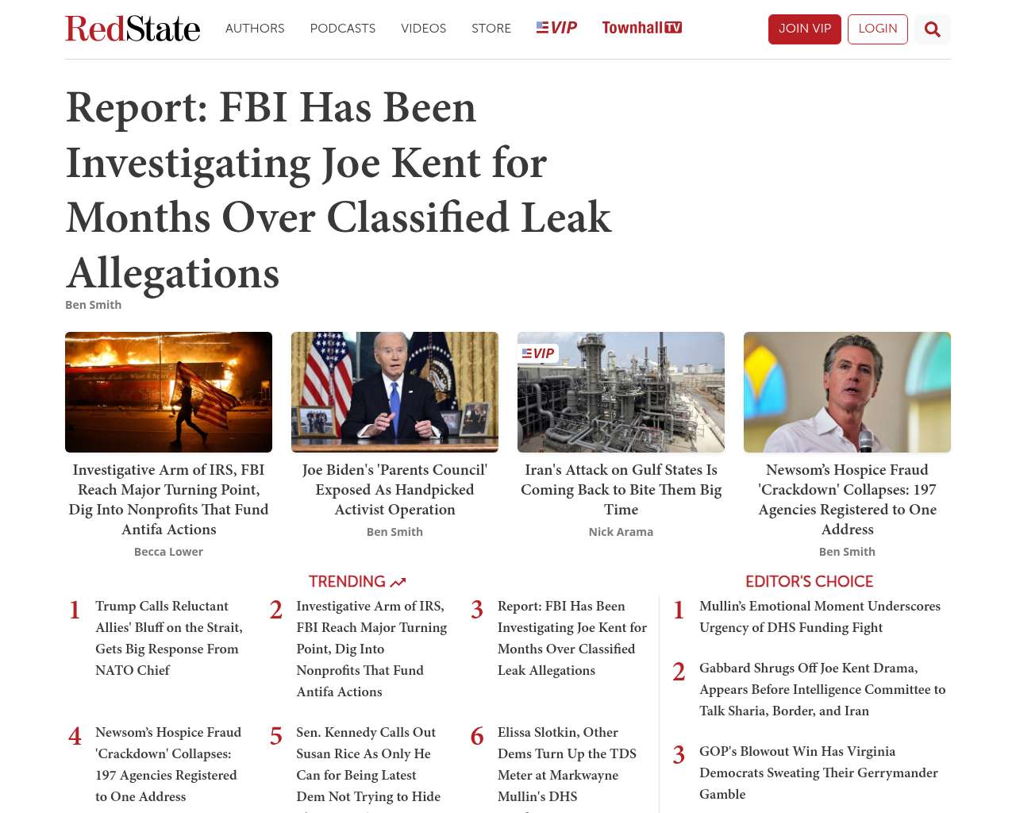The image size is (1016, 813).
Task: Open the Townhall TV logo link
Action: pos(641,28)
